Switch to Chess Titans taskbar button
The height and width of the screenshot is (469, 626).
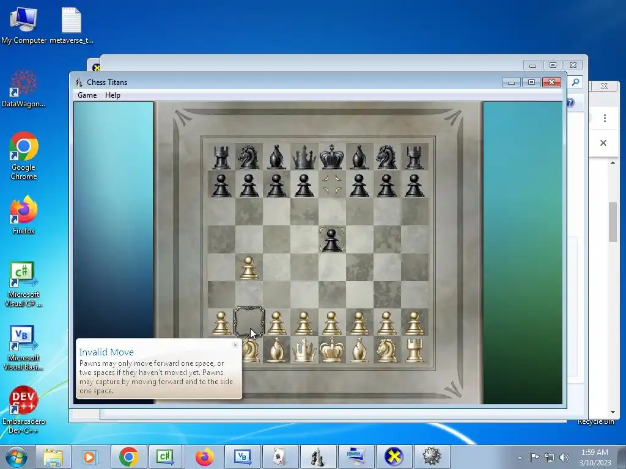pyautogui.click(x=318, y=457)
